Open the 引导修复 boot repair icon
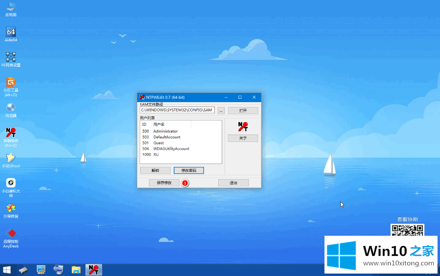This screenshot has height=276, width=440. tap(11, 211)
